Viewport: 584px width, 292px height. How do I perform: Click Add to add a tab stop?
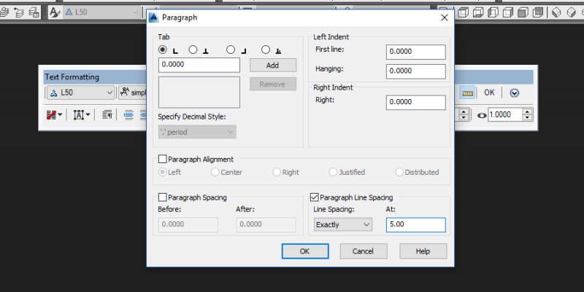pyautogui.click(x=273, y=65)
